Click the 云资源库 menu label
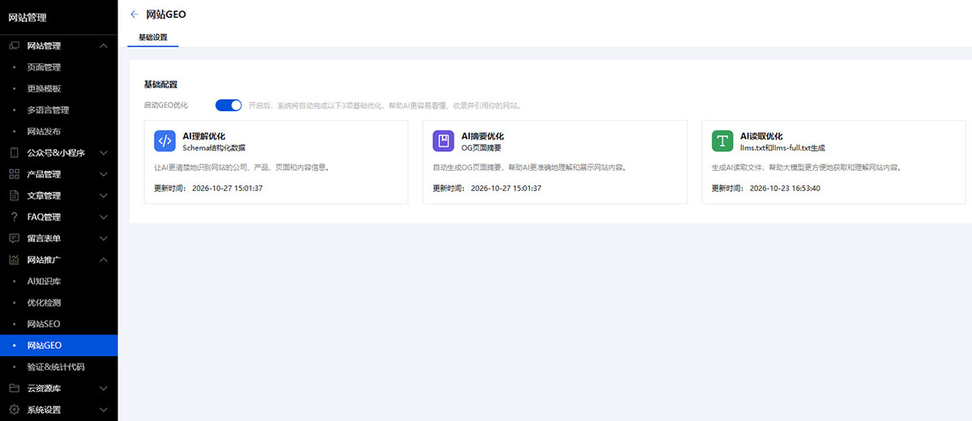Viewport: 972px width, 421px height. (x=44, y=389)
